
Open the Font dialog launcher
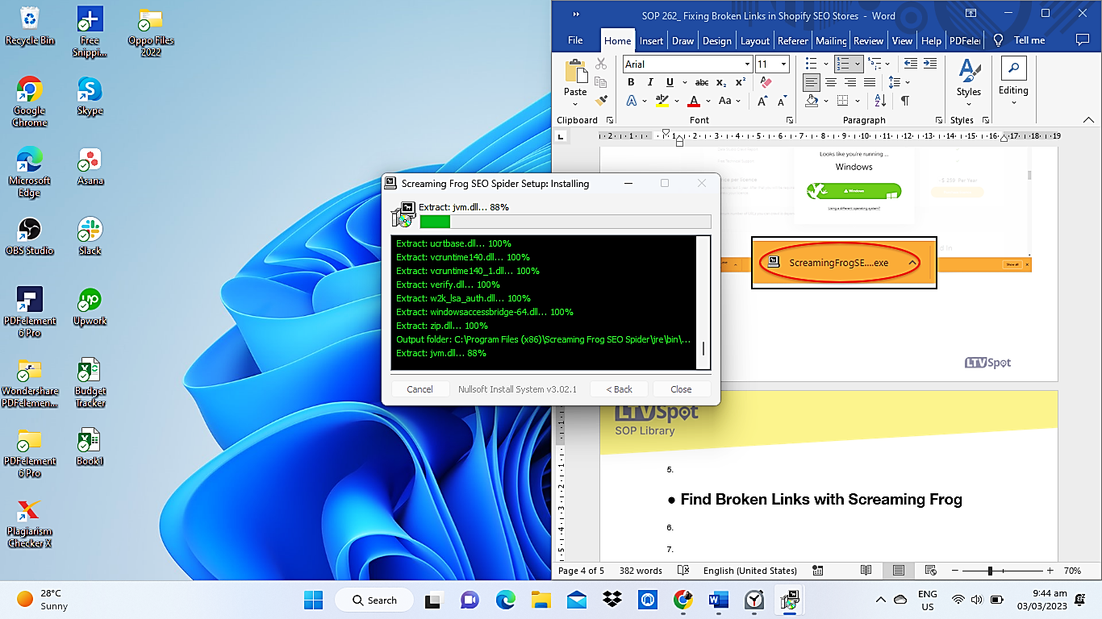788,120
